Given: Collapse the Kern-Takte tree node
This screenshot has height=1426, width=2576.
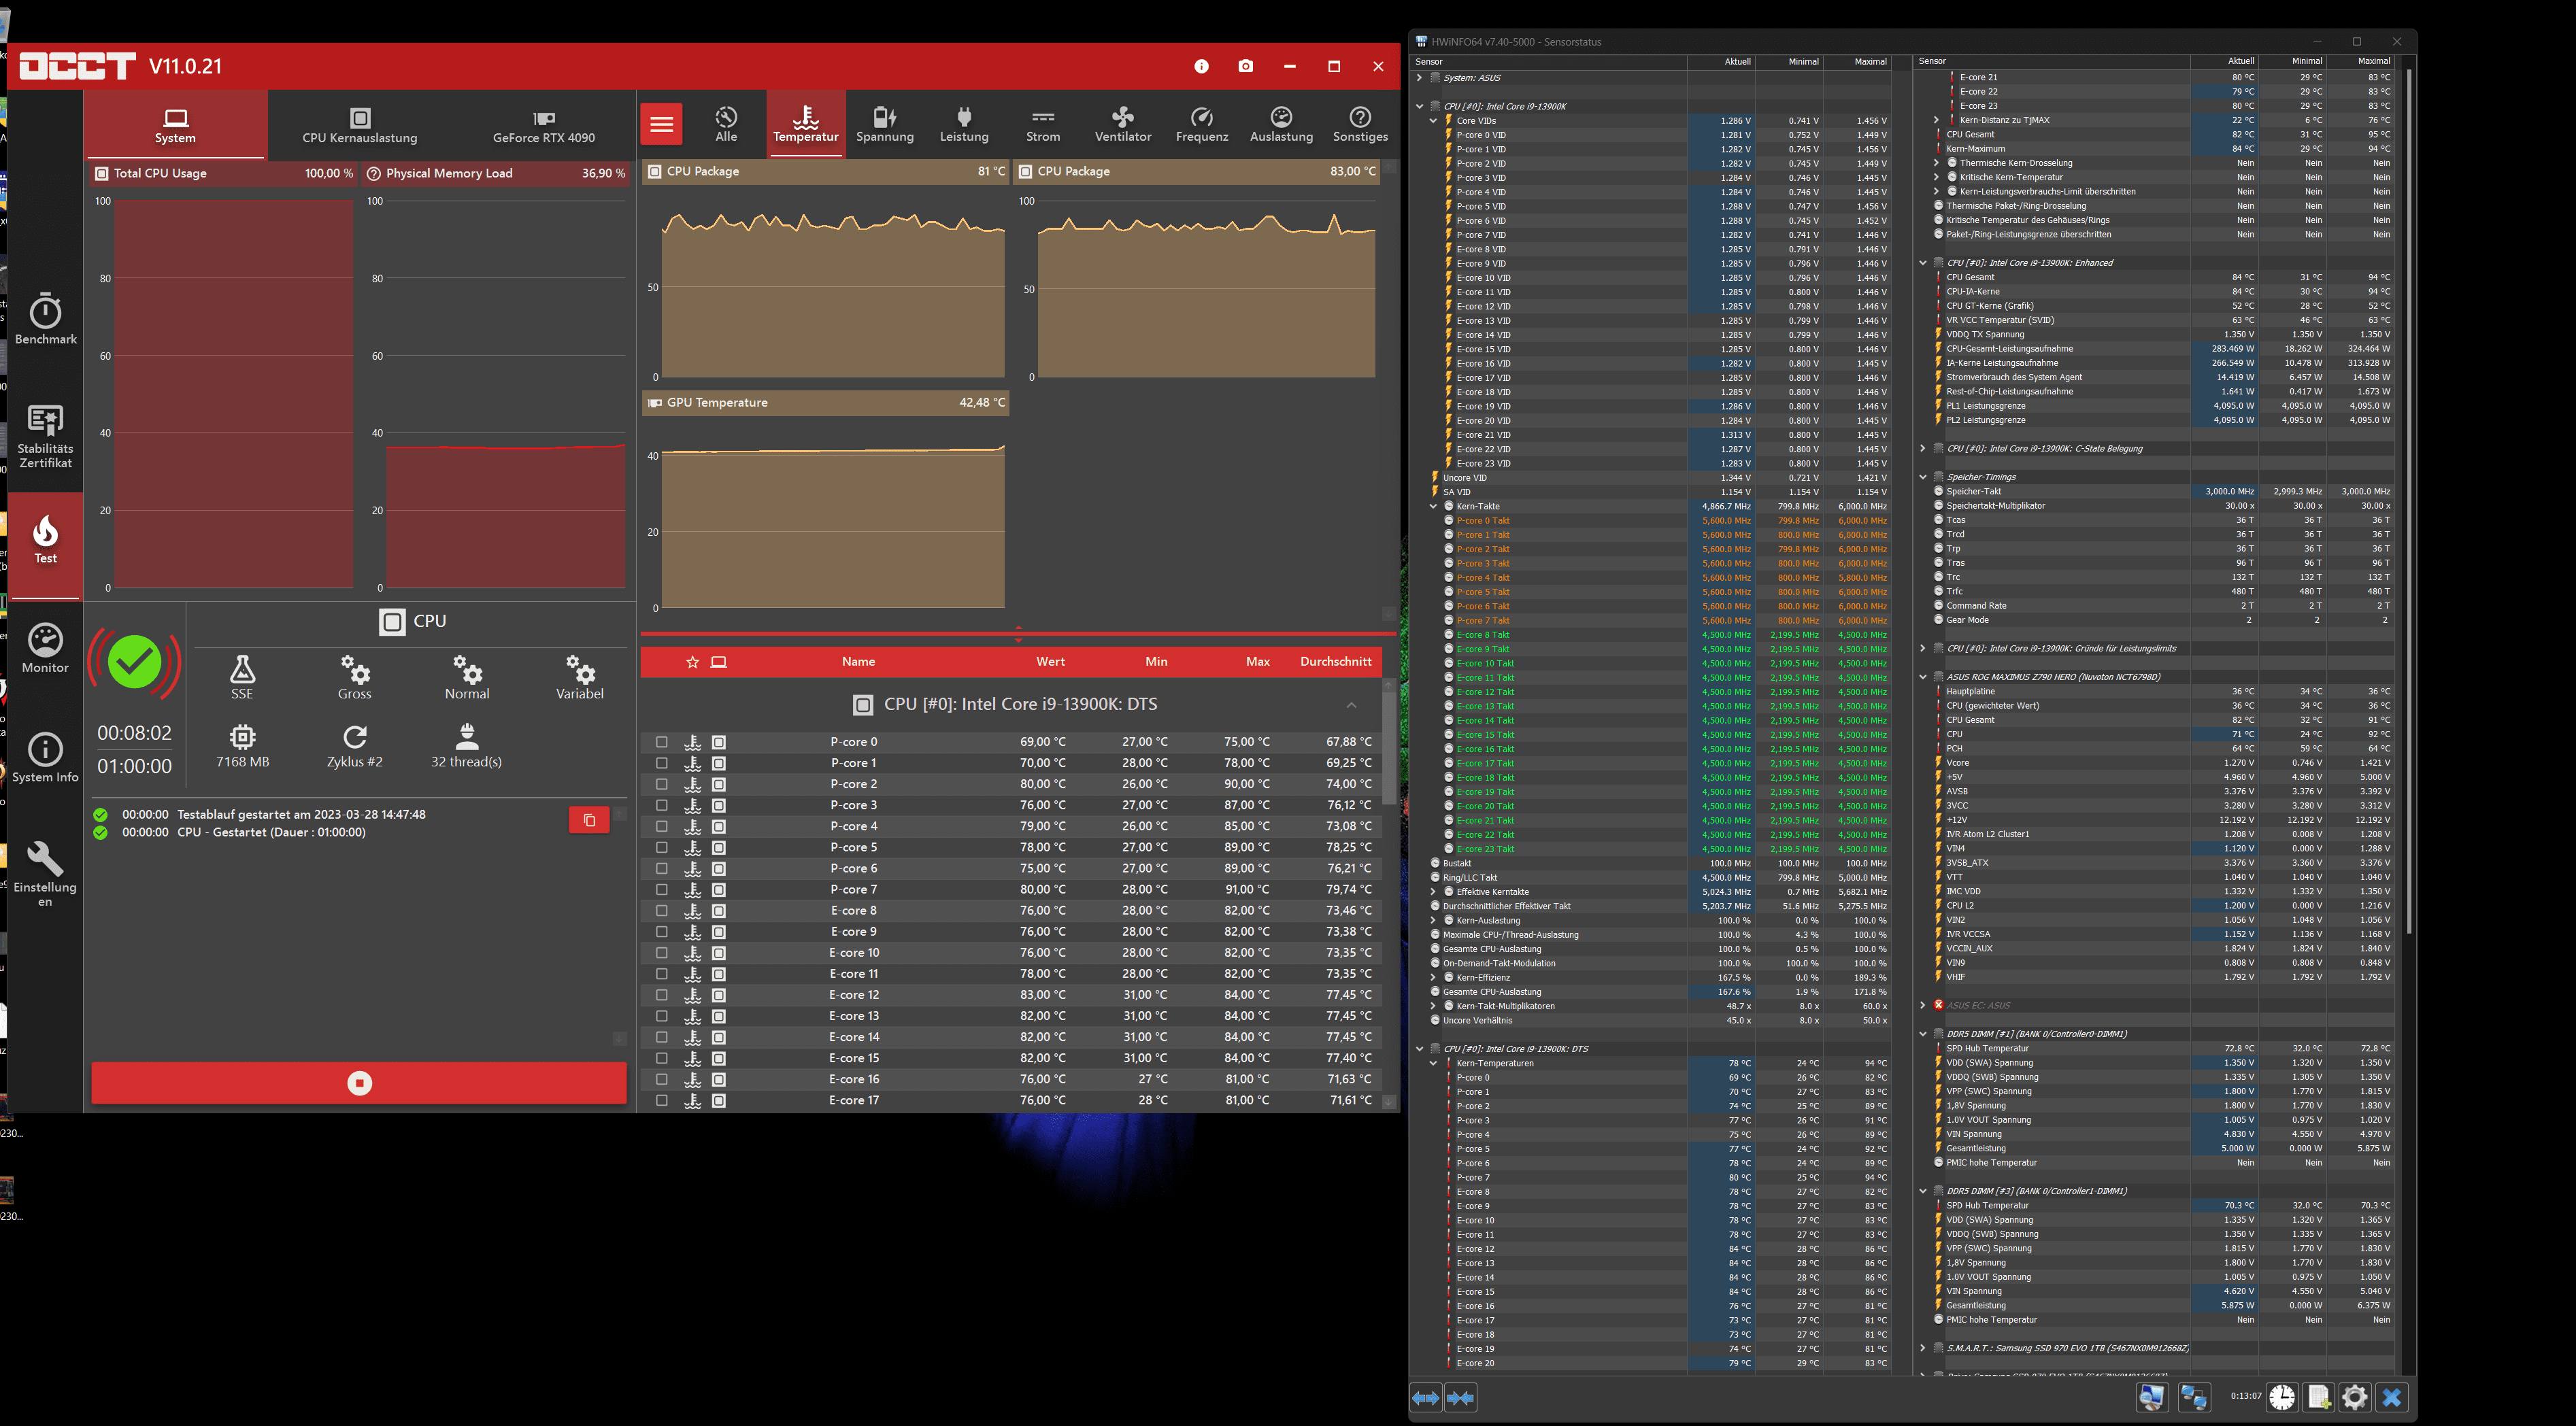Looking at the screenshot, I should [1433, 507].
